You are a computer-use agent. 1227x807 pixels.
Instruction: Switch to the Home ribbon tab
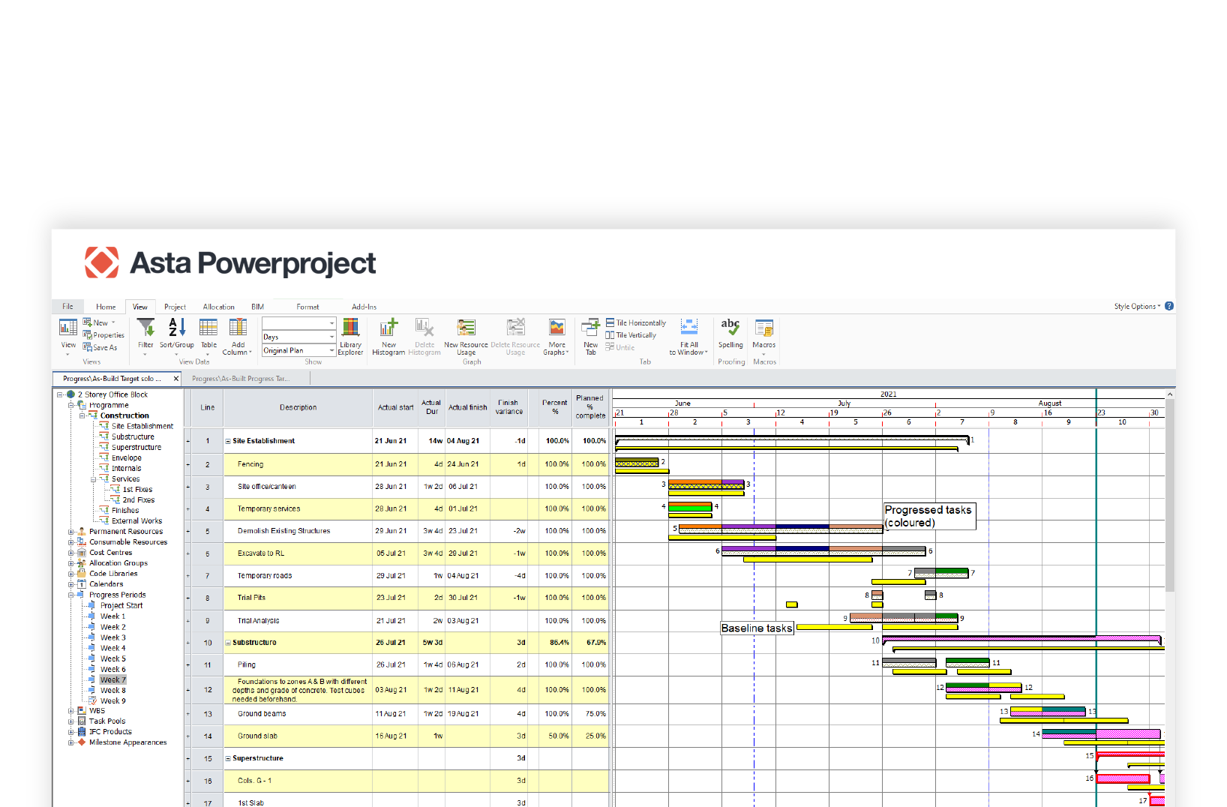pyautogui.click(x=106, y=307)
